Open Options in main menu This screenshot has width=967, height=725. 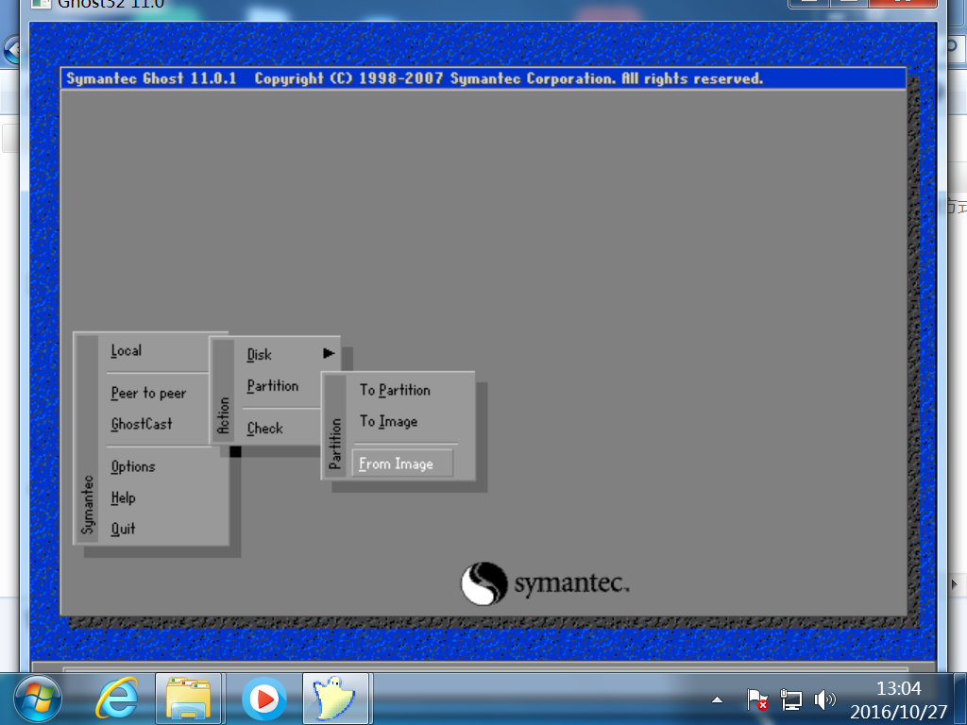point(132,466)
